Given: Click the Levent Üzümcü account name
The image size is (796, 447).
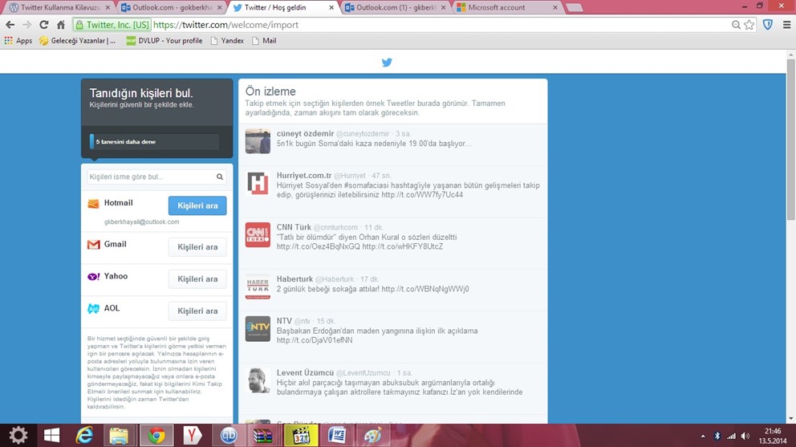Looking at the screenshot, I should (x=305, y=372).
